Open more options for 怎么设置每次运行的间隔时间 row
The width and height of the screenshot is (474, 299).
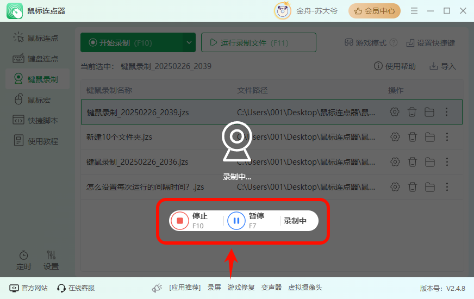click(447, 187)
